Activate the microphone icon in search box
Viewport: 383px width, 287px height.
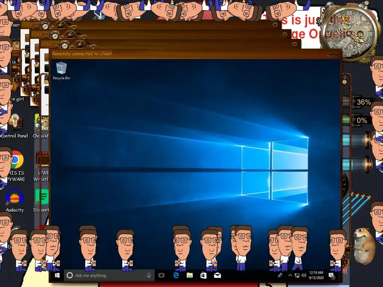(x=149, y=275)
